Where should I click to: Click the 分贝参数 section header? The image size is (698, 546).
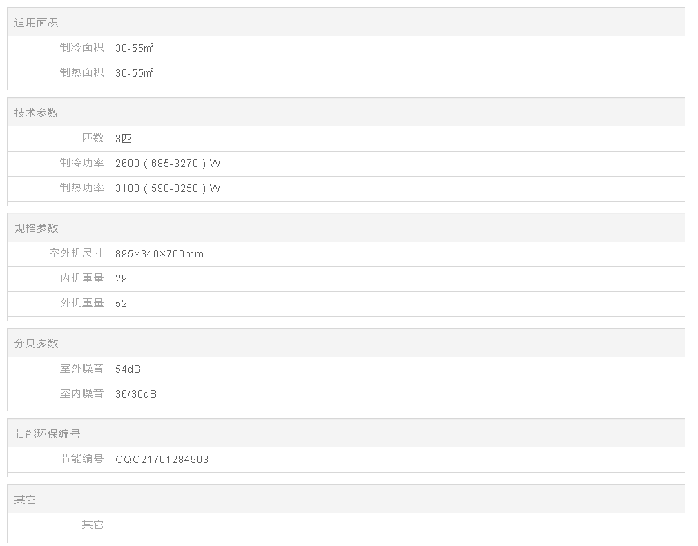tap(37, 343)
